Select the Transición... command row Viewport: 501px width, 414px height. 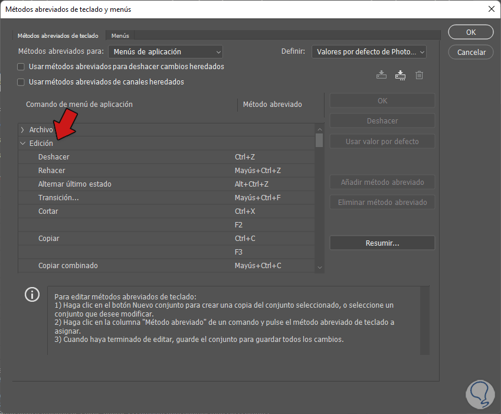point(166,198)
